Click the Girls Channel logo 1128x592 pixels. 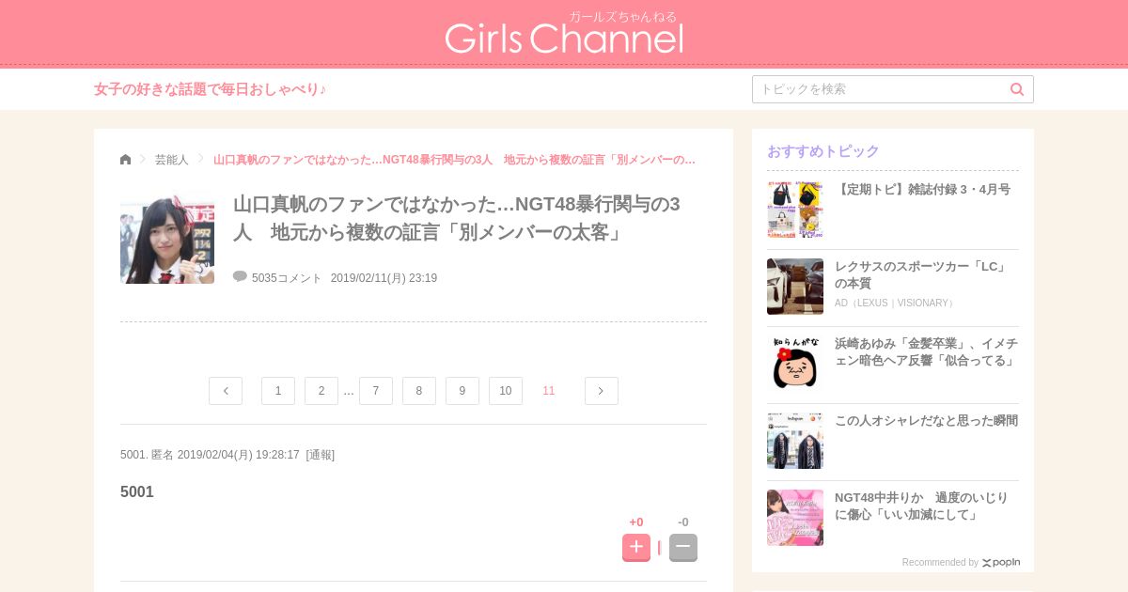click(564, 33)
